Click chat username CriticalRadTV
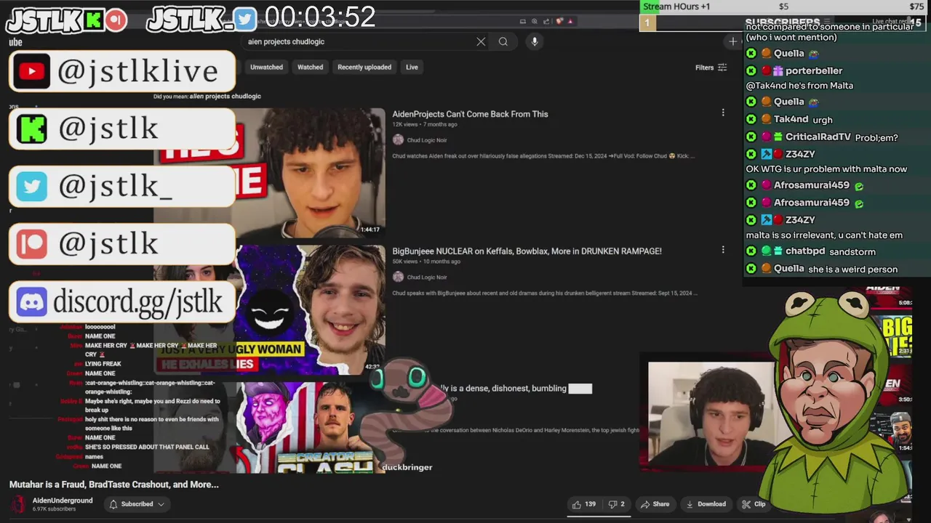This screenshot has width=931, height=523. (x=818, y=137)
